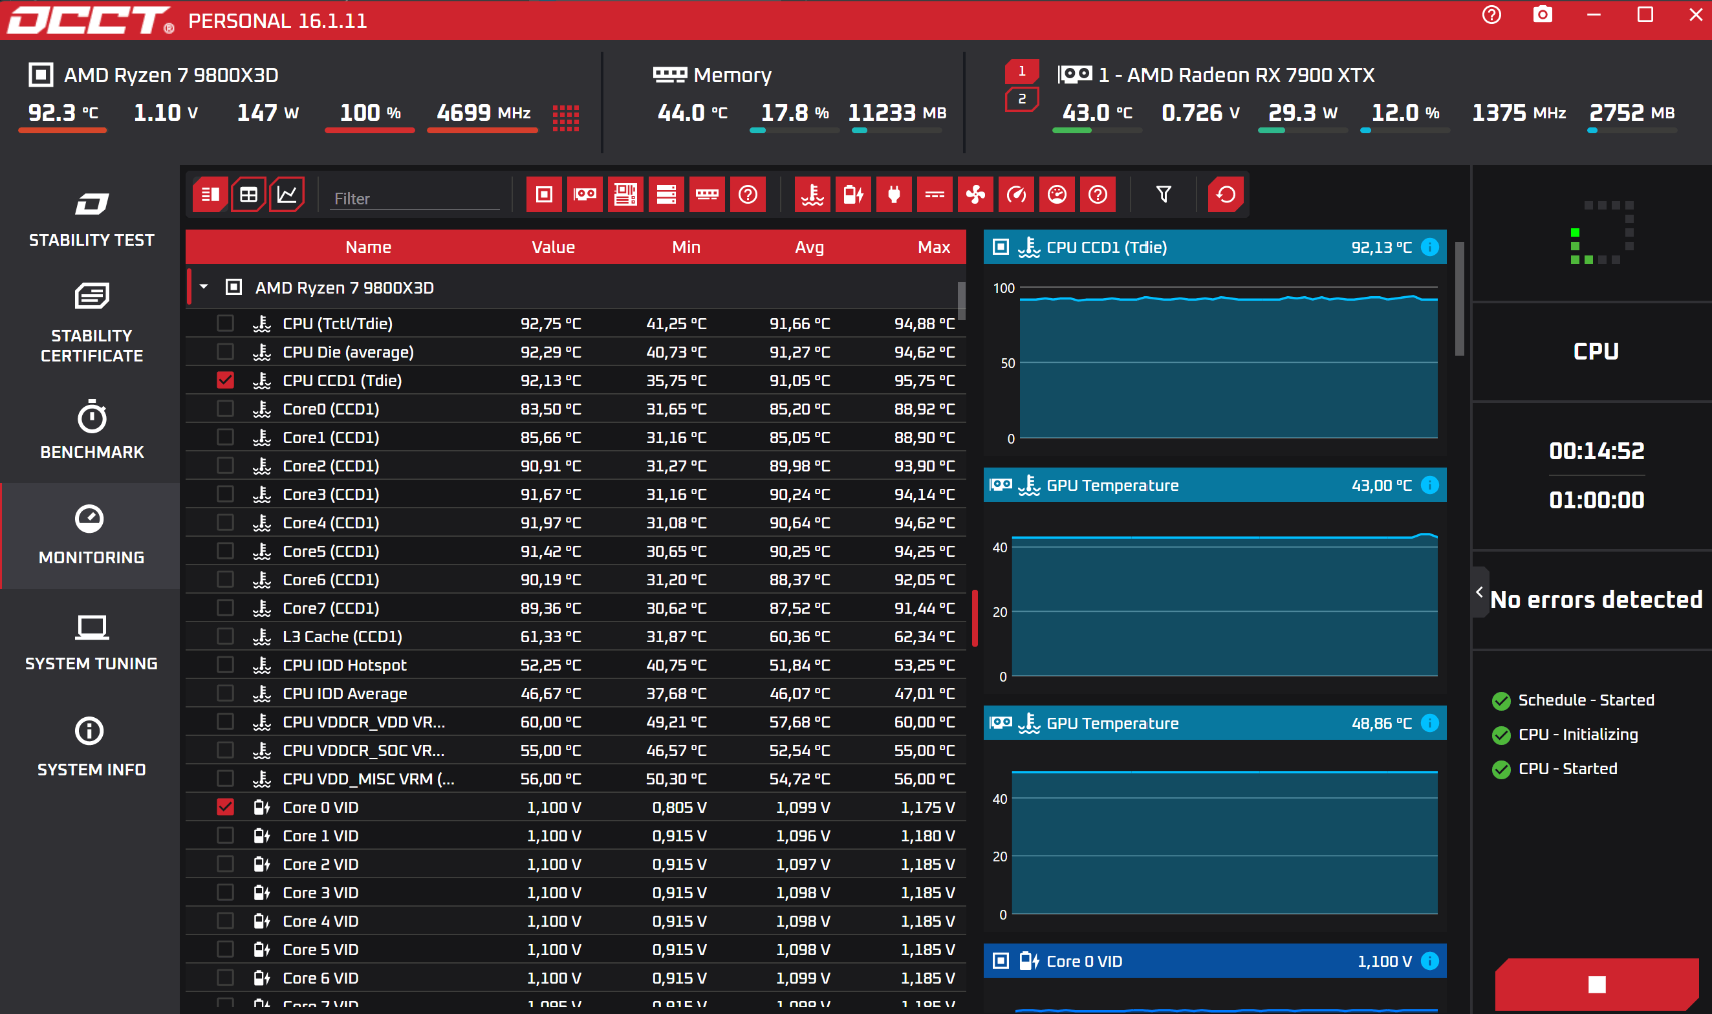1712x1014 pixels.
Task: Take a screenshot with the camera icon
Action: 1543,15
